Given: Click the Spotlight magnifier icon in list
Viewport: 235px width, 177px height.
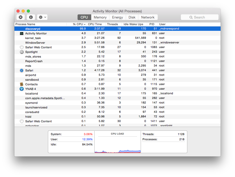Looking at the screenshot, I should [x=22, y=52].
